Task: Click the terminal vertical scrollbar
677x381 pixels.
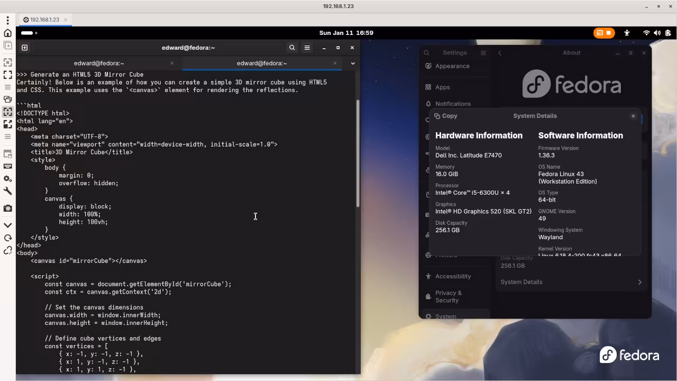Action: (358, 153)
